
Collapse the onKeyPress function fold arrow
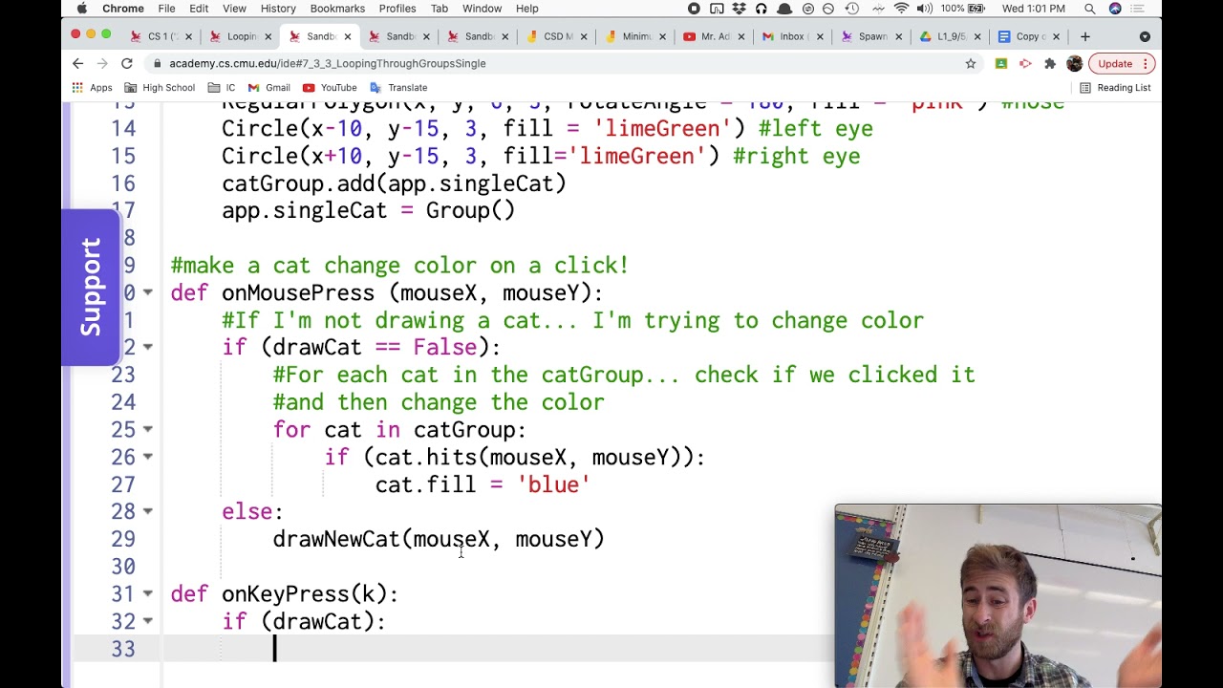147,593
